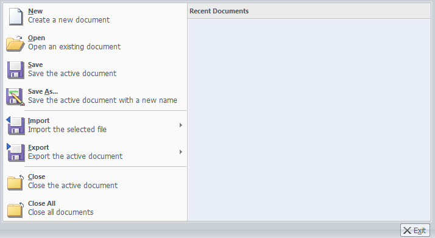Image resolution: width=435 pixels, height=238 pixels.
Task: Click the open folder icon
Action: point(15,43)
